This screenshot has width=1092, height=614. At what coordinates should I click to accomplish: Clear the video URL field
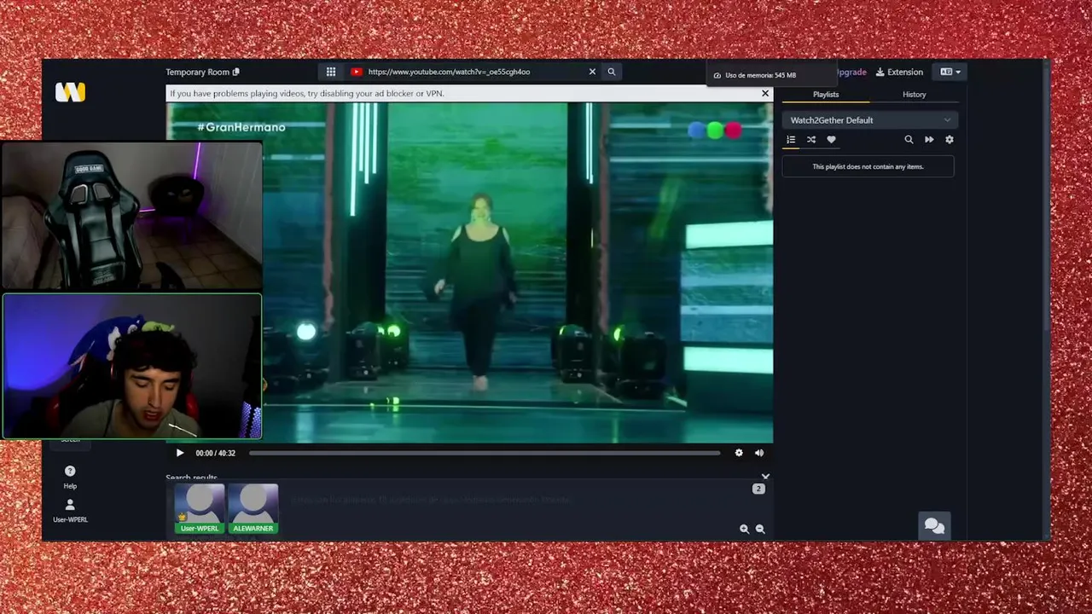point(592,72)
